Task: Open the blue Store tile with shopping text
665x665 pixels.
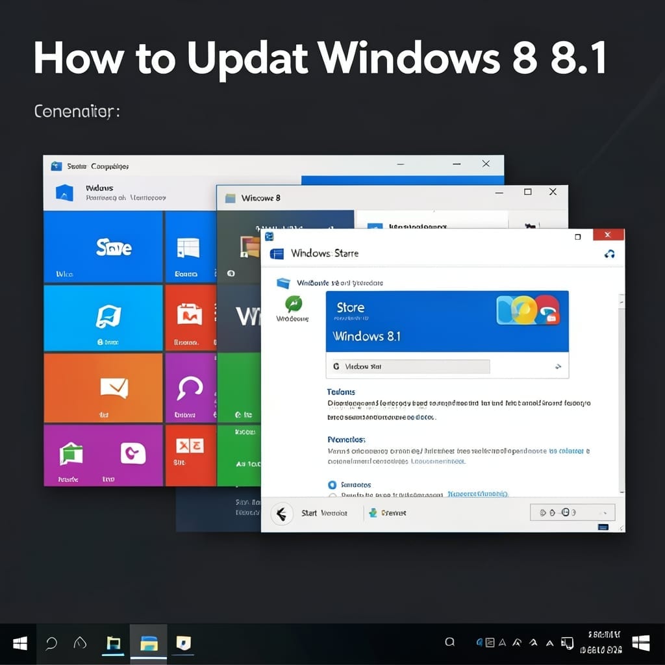Action: point(103,247)
